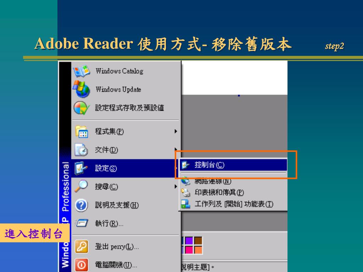Click the 搜尋 magnifier icon

pyautogui.click(x=81, y=186)
